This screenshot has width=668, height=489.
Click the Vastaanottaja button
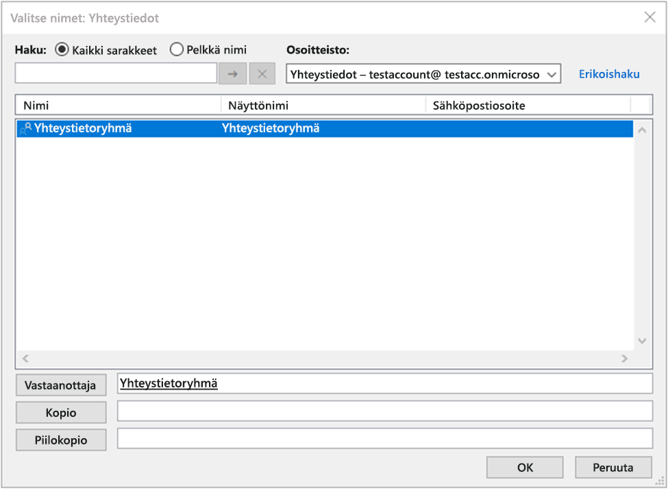coord(61,385)
